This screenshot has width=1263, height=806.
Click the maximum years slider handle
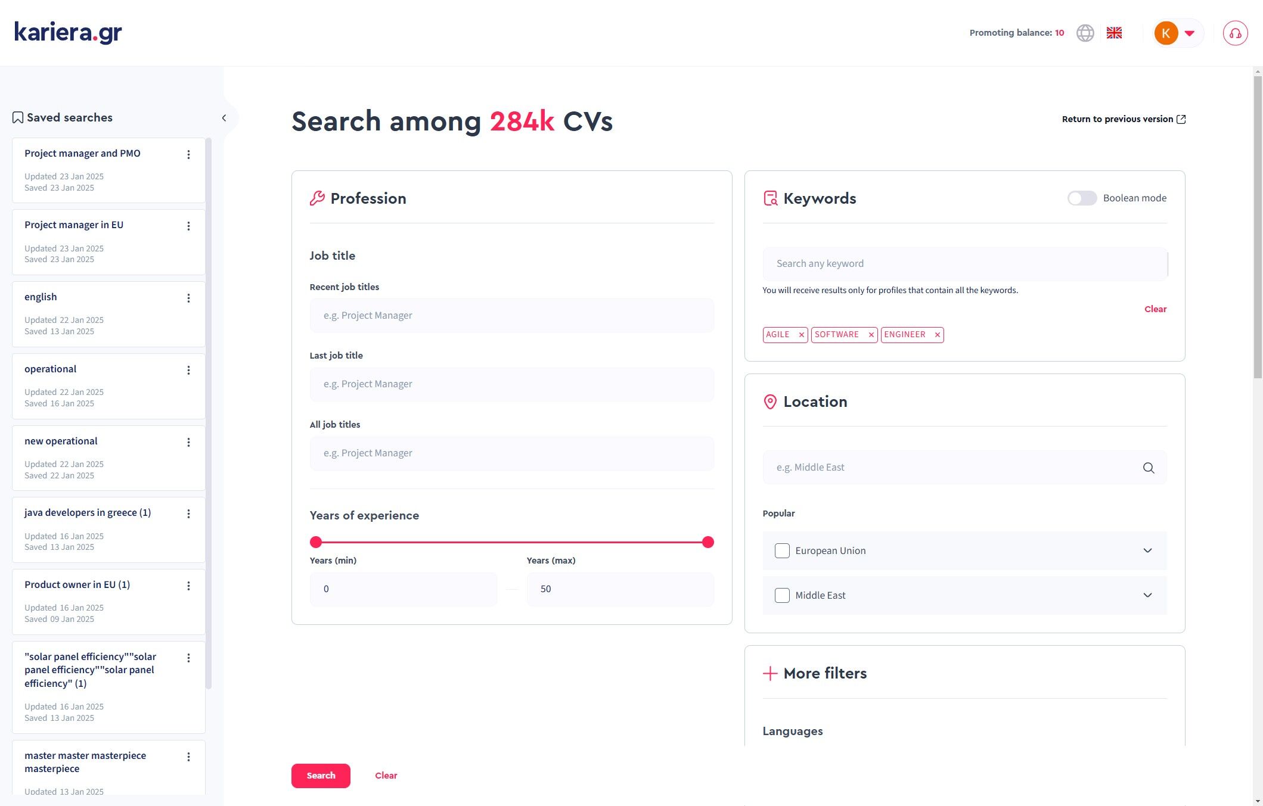pos(707,542)
